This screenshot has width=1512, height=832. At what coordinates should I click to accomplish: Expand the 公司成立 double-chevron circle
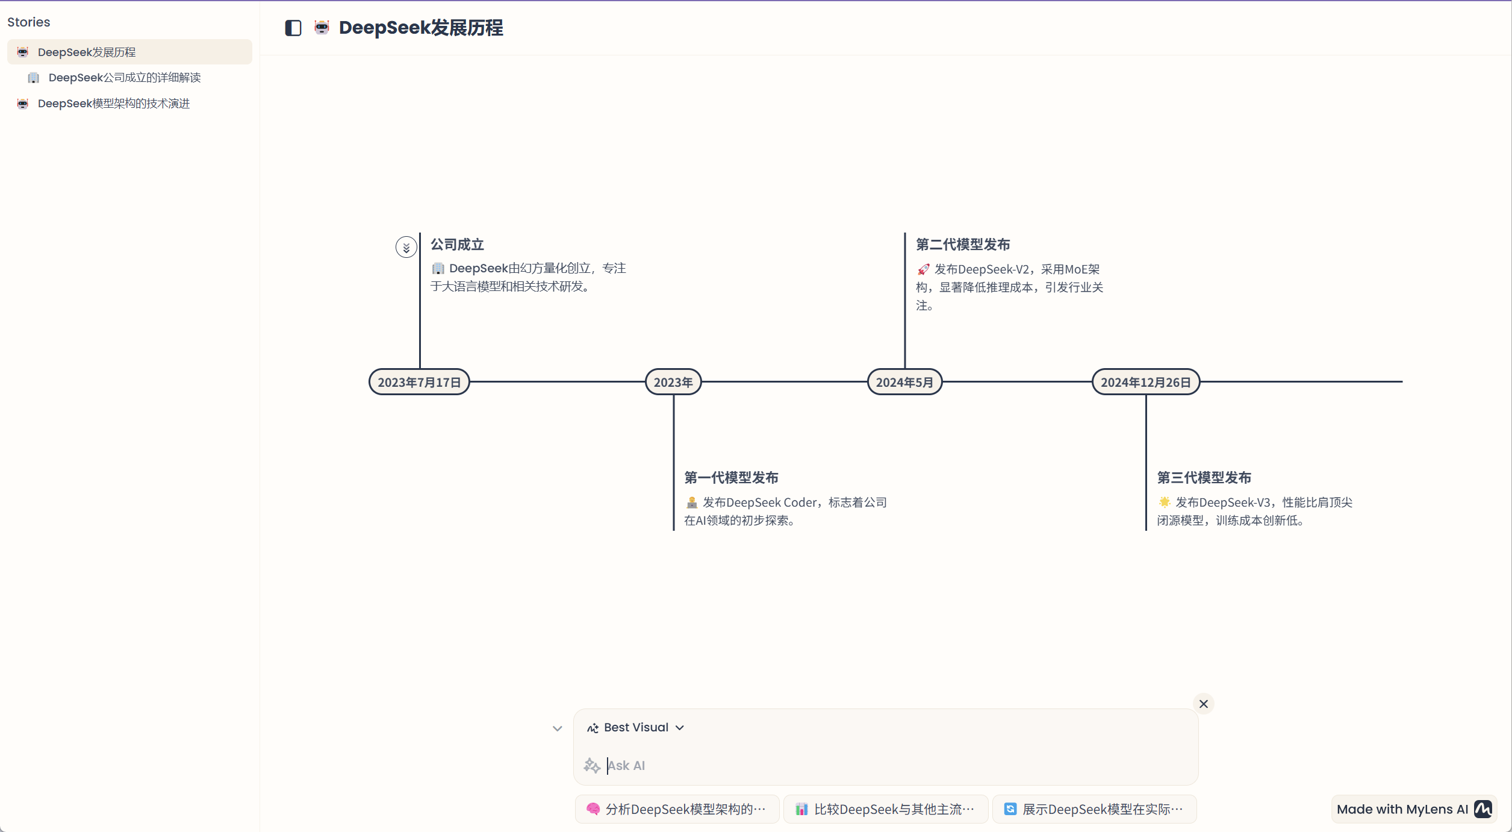[406, 247]
